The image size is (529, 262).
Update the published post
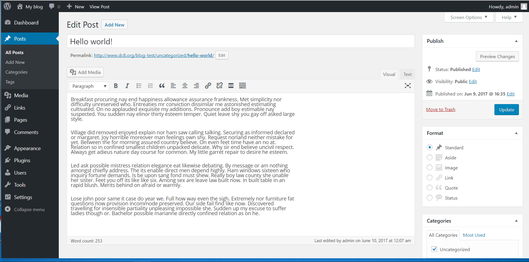[x=506, y=110]
